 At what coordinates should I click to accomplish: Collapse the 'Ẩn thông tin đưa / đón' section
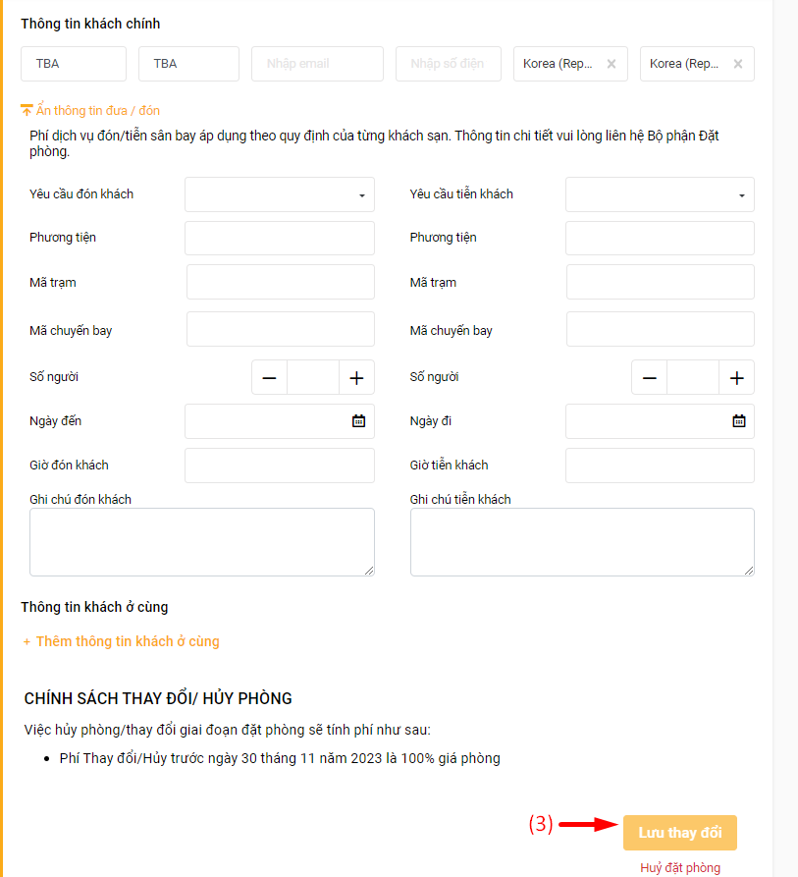pyautogui.click(x=90, y=110)
